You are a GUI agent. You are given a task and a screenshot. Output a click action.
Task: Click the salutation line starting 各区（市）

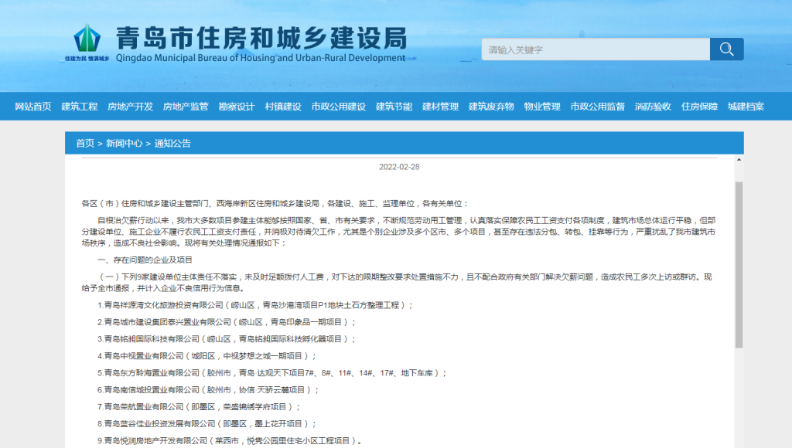click(x=275, y=203)
